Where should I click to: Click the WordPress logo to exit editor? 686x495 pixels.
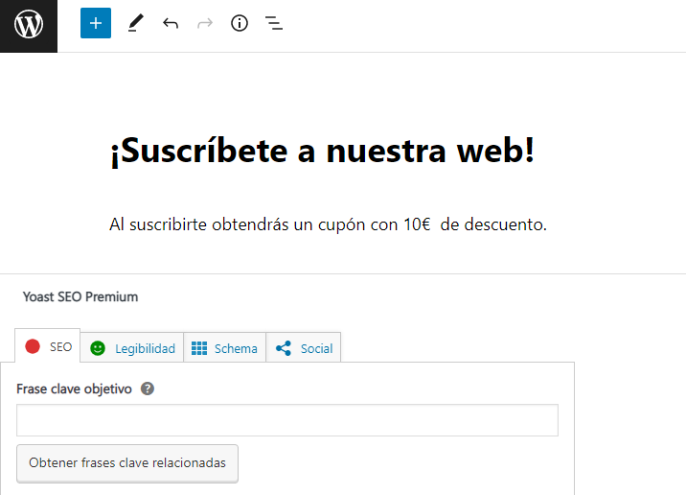point(29,26)
